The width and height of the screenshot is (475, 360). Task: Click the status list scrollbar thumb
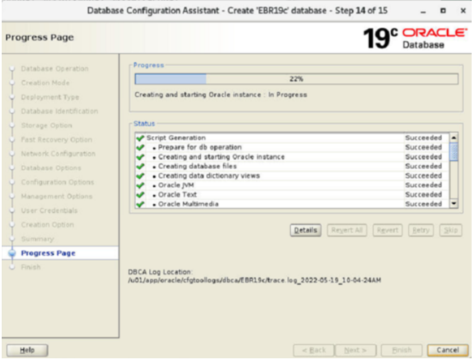point(454,152)
